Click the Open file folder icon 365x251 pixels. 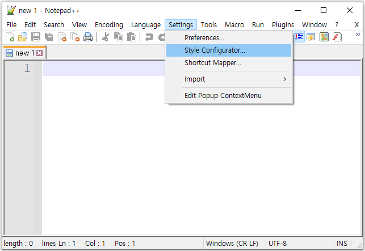(23, 37)
